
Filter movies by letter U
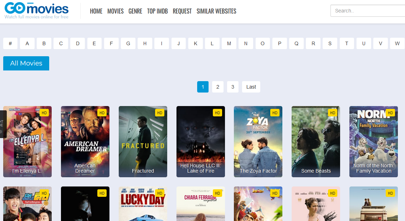[364, 43]
